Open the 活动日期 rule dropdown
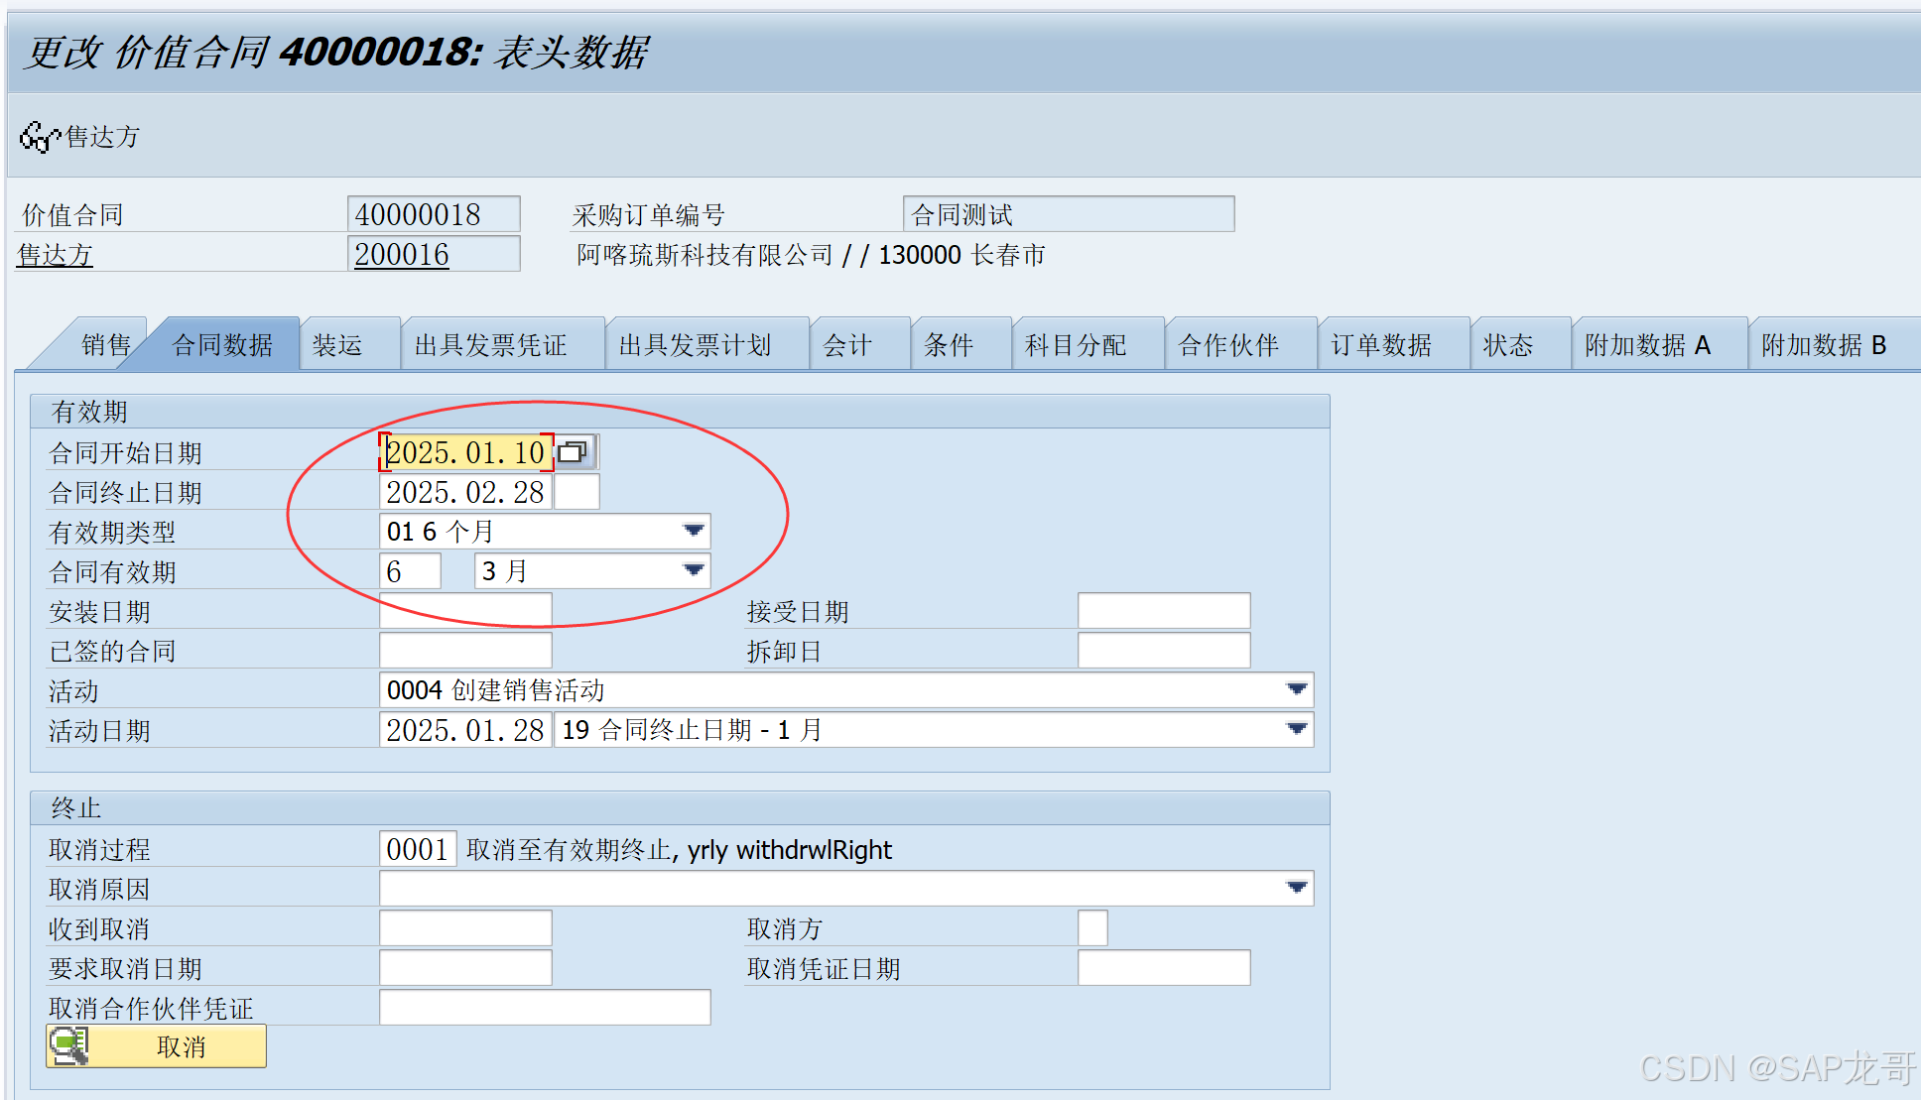This screenshot has width=1921, height=1100. pos(1296,730)
